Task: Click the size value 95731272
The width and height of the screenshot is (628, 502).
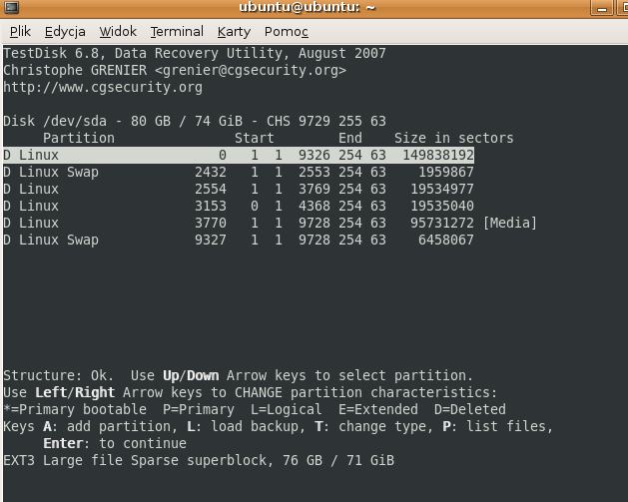Action: pos(442,223)
